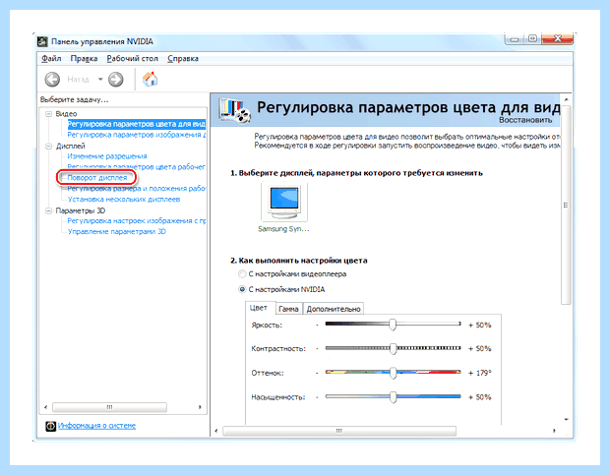Click the video color settings header icon
The height and width of the screenshot is (475, 610).
234,110
